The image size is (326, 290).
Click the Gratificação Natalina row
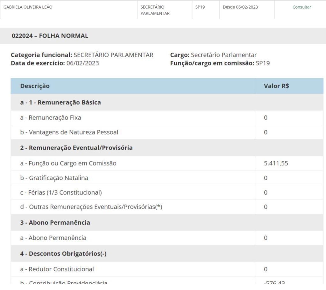point(54,178)
